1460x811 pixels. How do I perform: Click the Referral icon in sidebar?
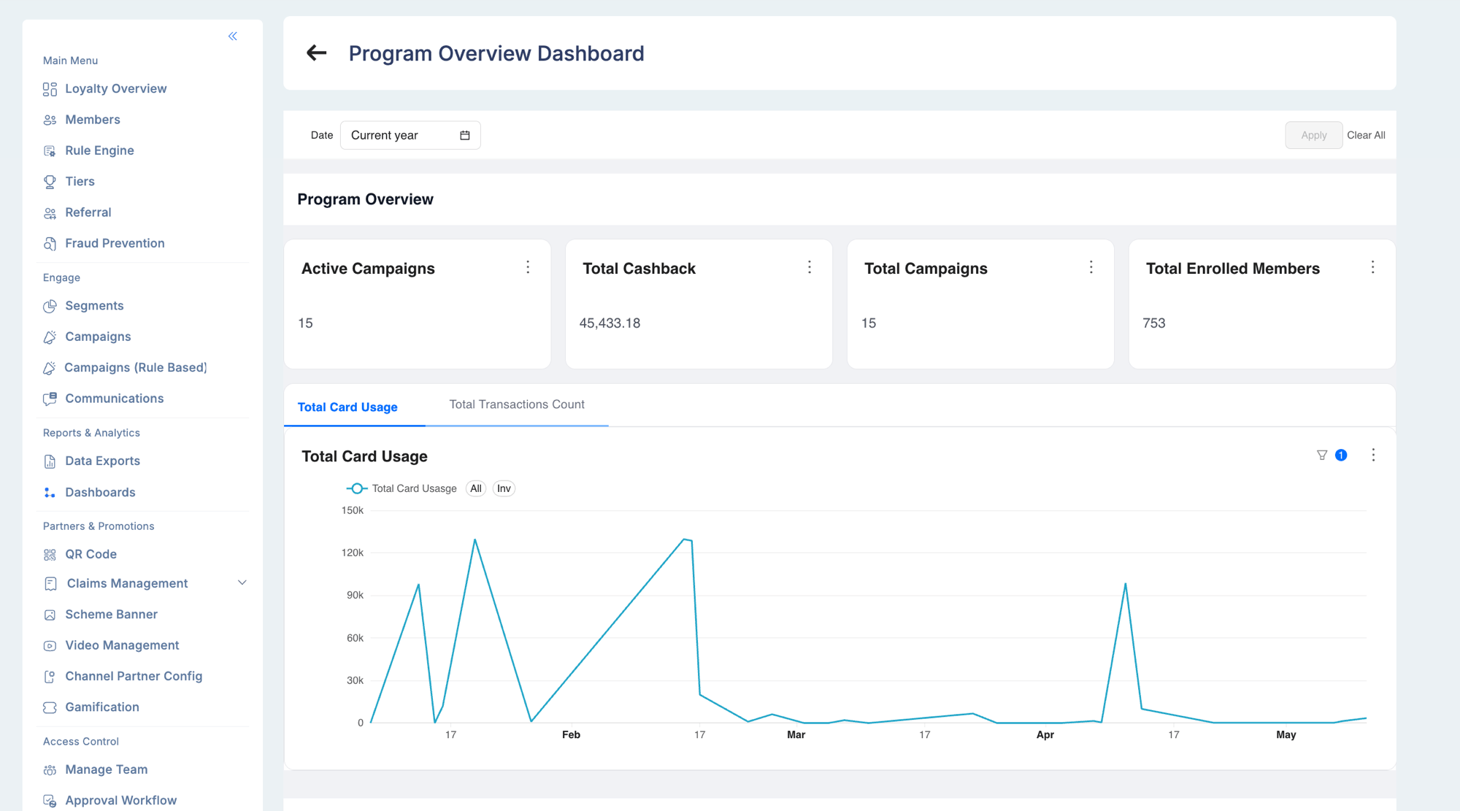(50, 213)
